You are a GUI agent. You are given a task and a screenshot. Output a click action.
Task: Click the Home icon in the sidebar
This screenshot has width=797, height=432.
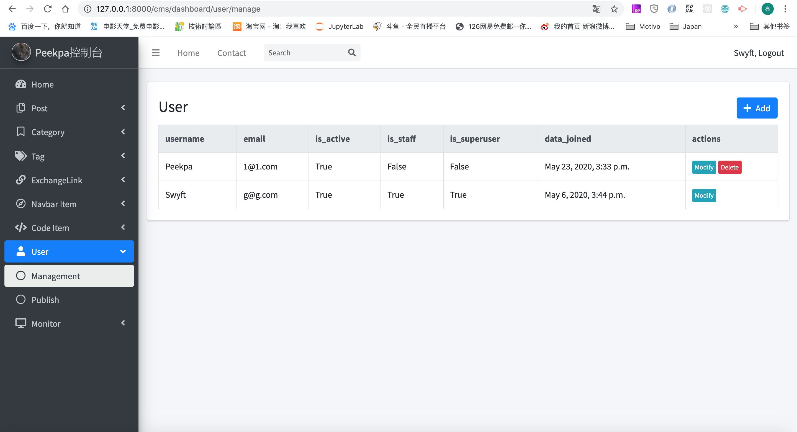click(x=20, y=84)
